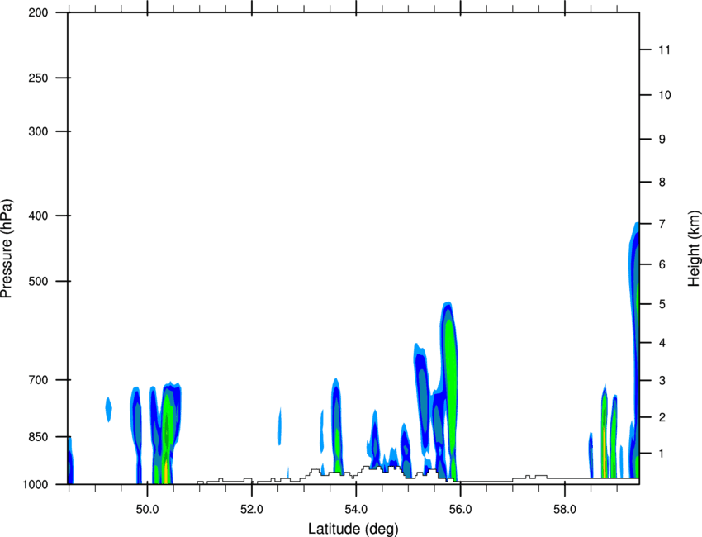Click the 3 km height label
702x537 pixels.
click(x=662, y=381)
